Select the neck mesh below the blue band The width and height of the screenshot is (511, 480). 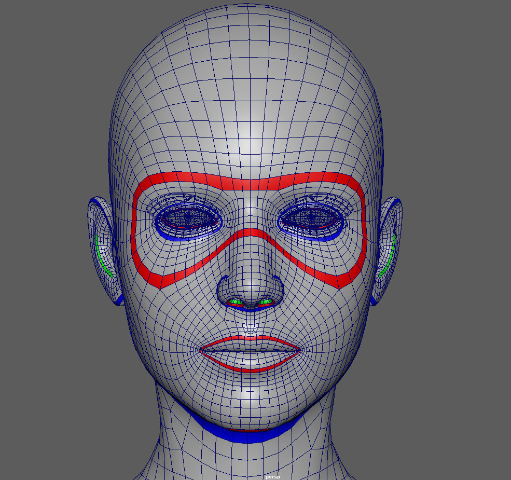249,459
